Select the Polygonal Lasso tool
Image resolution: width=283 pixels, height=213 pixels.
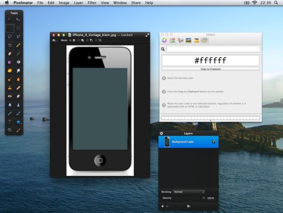[x=18, y=37]
